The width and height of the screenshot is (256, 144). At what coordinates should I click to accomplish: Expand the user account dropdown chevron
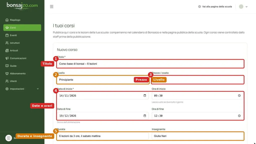[x=246, y=7]
